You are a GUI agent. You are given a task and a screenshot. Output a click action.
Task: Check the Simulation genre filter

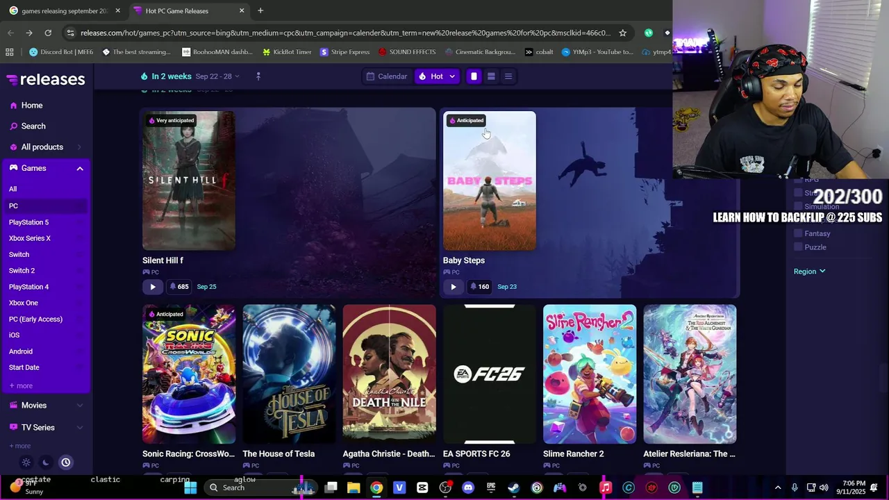point(798,207)
